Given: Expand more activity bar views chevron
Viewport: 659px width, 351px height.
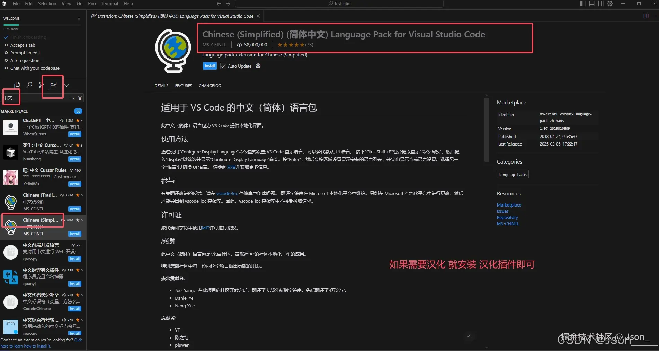Looking at the screenshot, I should [66, 85].
